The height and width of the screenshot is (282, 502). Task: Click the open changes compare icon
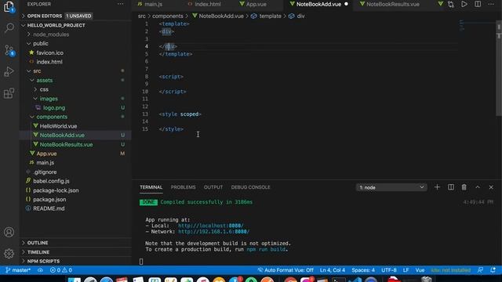coord(451,5)
